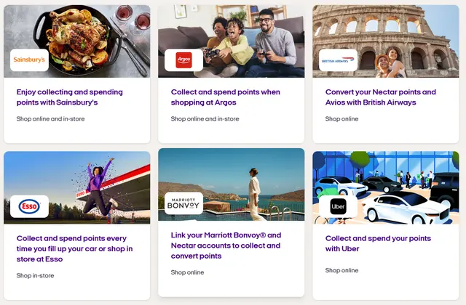This screenshot has width=466, height=305.
Task: Click the Uber logo badge
Action: click(x=338, y=206)
